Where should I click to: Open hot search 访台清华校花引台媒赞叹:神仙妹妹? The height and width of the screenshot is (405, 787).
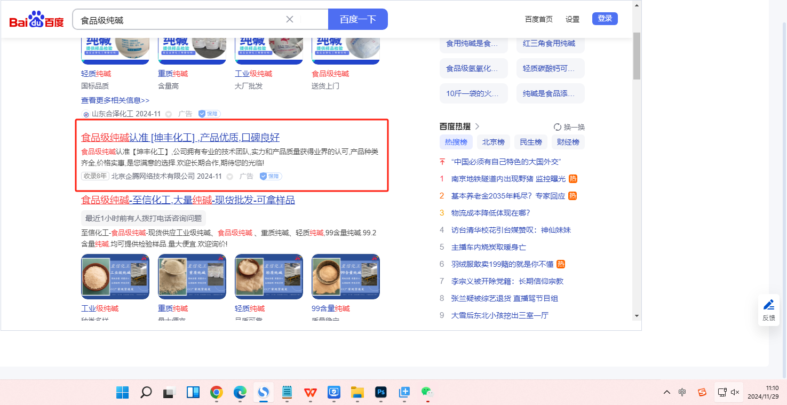pos(511,230)
